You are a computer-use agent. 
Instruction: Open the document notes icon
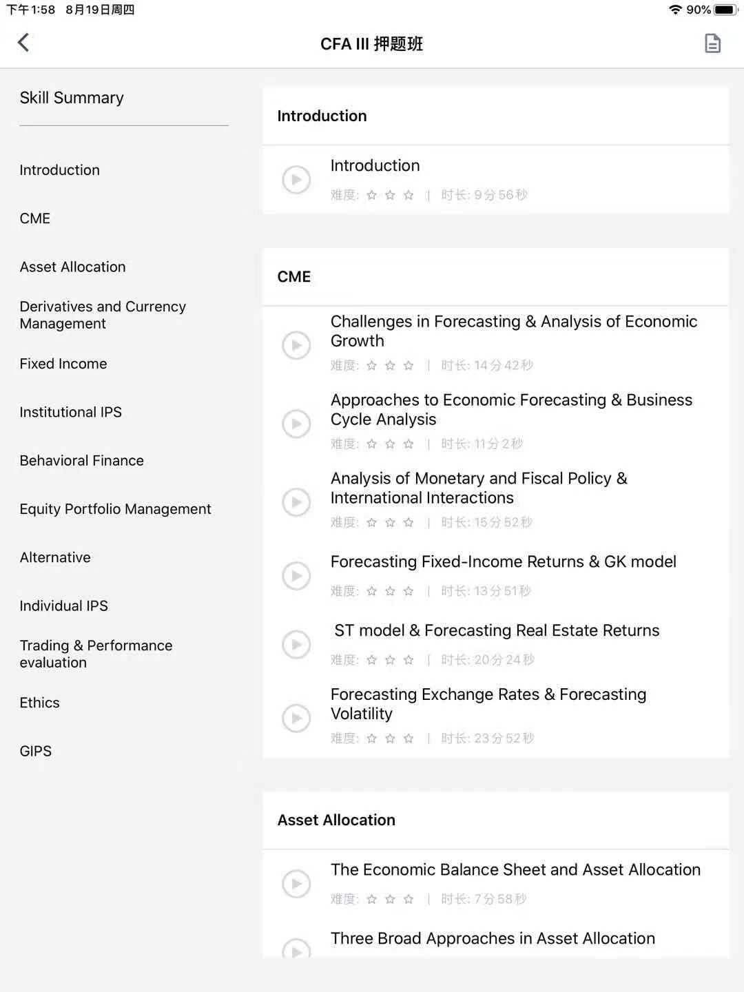(712, 43)
